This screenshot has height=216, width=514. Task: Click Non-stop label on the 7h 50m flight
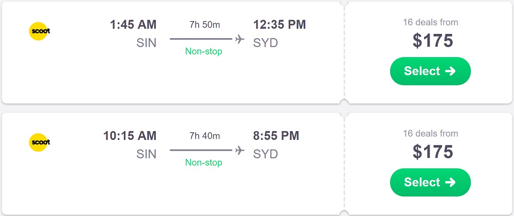[204, 51]
